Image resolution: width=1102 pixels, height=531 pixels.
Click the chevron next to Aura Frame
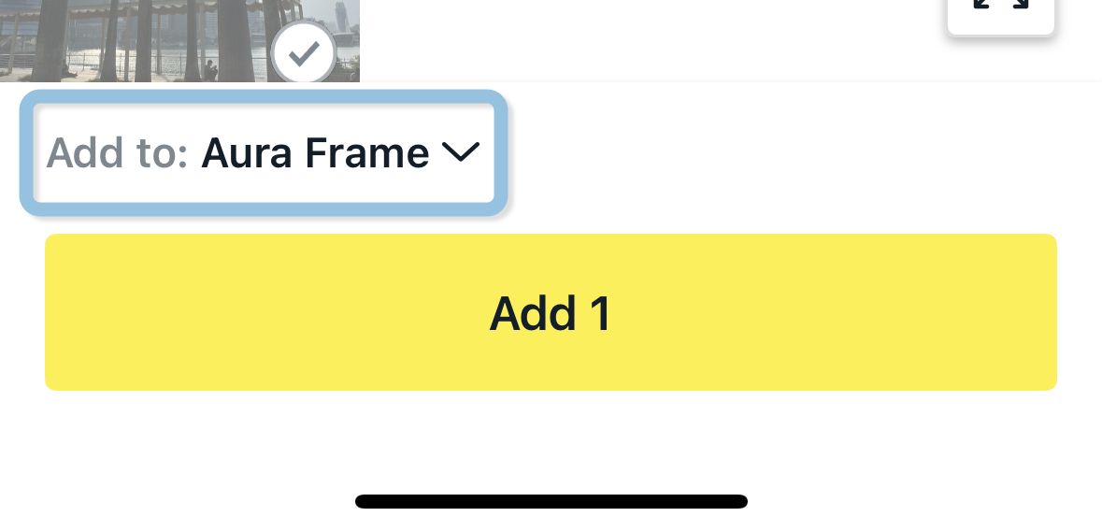[460, 152]
